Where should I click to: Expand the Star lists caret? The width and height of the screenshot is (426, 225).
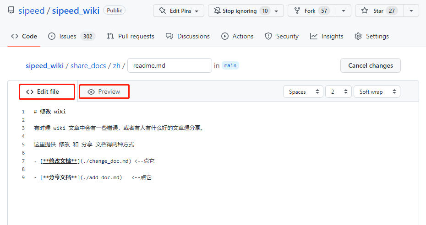[x=411, y=11]
